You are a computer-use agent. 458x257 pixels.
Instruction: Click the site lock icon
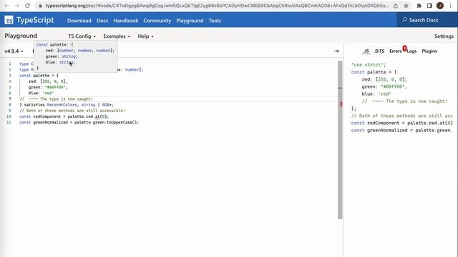click(x=40, y=6)
